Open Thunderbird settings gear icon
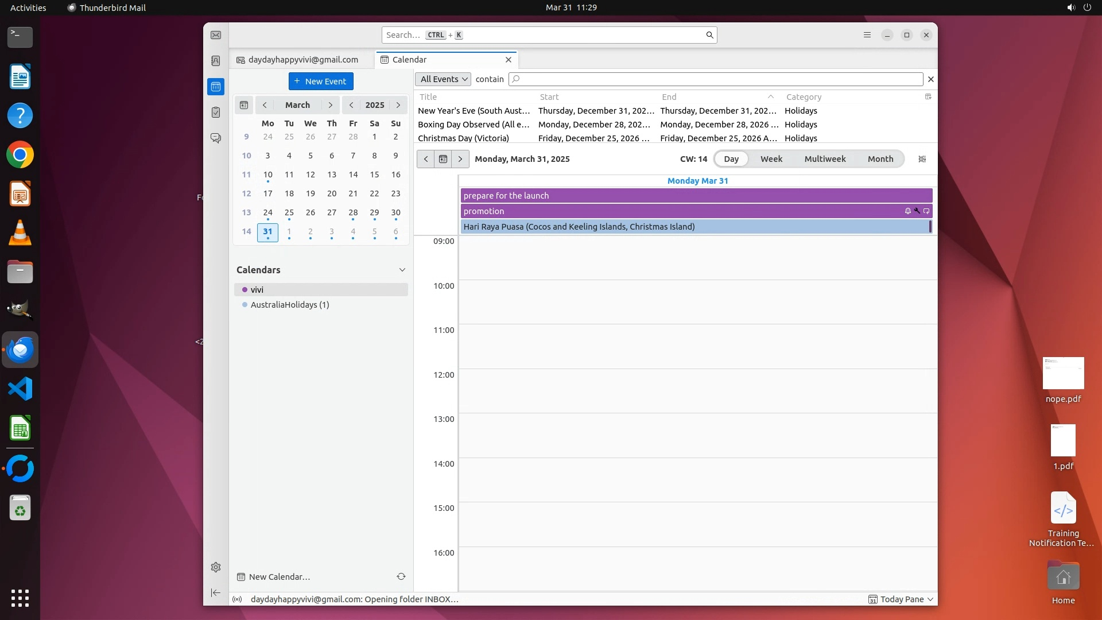 pyautogui.click(x=216, y=567)
